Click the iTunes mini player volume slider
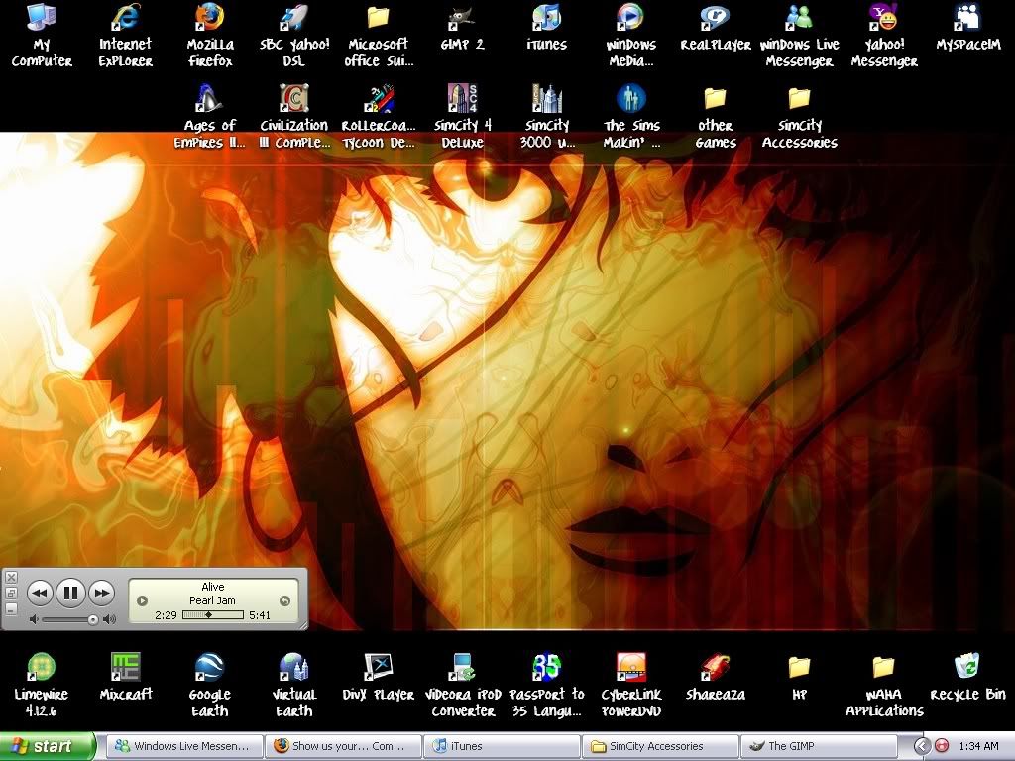The width and height of the screenshot is (1015, 761). tap(69, 619)
